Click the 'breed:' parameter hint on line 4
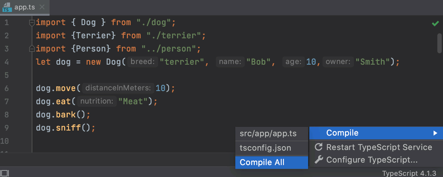Viewport: 443px width, 177px height. point(143,62)
